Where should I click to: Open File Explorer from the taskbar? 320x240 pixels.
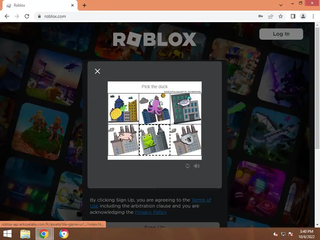tap(25, 234)
